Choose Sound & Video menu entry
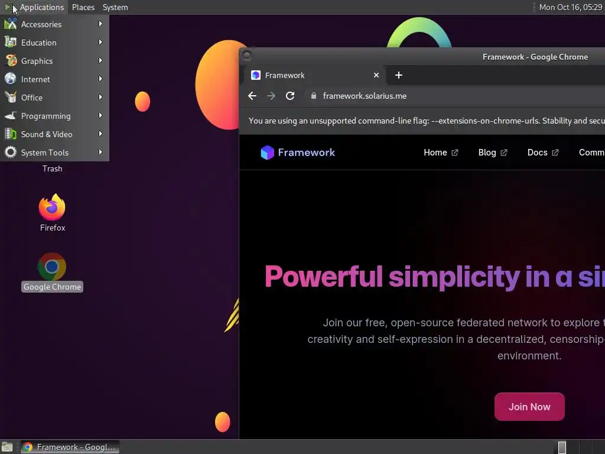The height and width of the screenshot is (454, 605). (54, 134)
